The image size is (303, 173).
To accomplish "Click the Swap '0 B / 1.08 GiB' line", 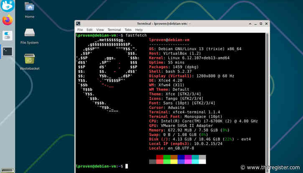I will click(178, 134).
